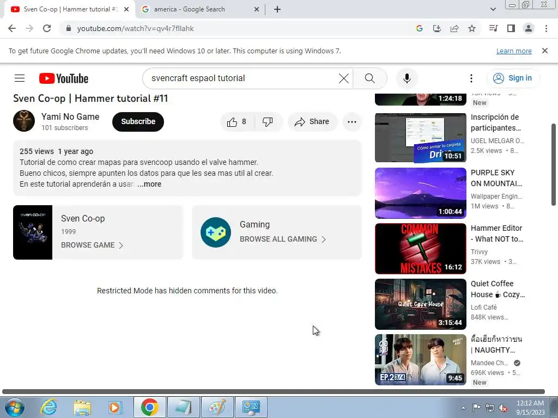Click the horizontal scrollbar at bottom
Screen dimensions: 558x418
[274, 391]
